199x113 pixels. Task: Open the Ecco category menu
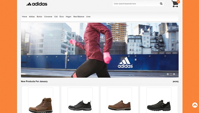[62, 16]
